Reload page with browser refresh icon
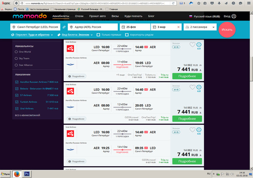Viewport: 253px width, 178px height. tap(173, 3)
